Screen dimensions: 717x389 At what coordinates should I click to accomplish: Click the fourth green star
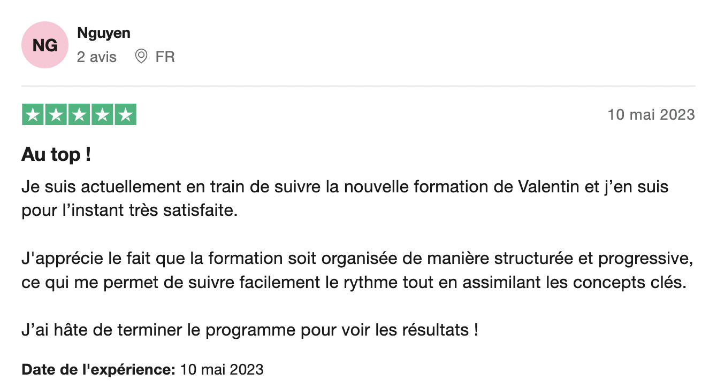pos(102,115)
